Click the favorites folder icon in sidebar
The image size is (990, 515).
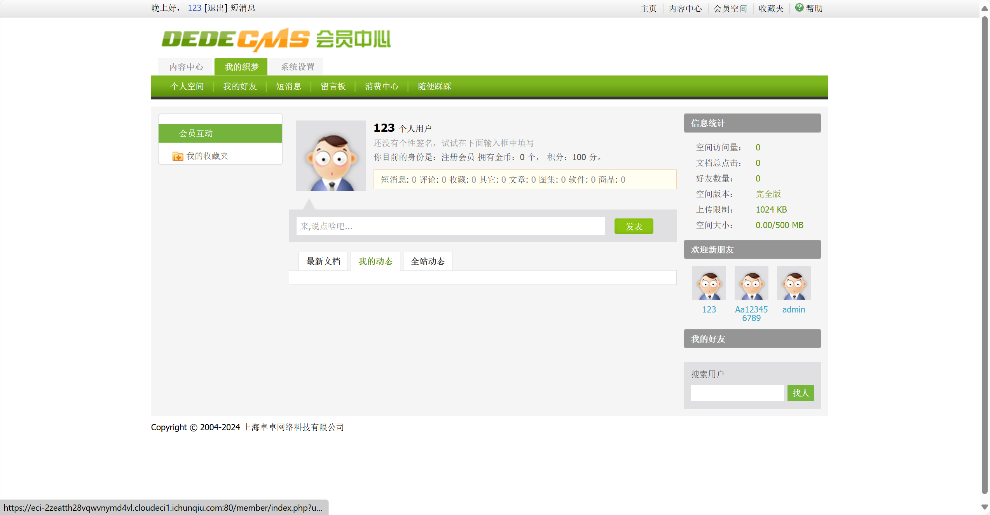(178, 156)
